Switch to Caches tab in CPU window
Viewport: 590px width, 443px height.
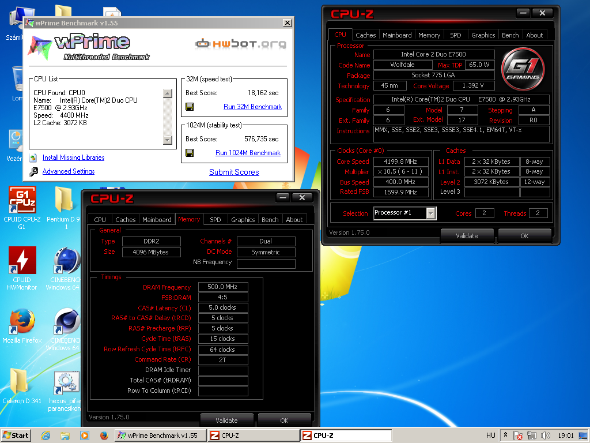coord(365,35)
